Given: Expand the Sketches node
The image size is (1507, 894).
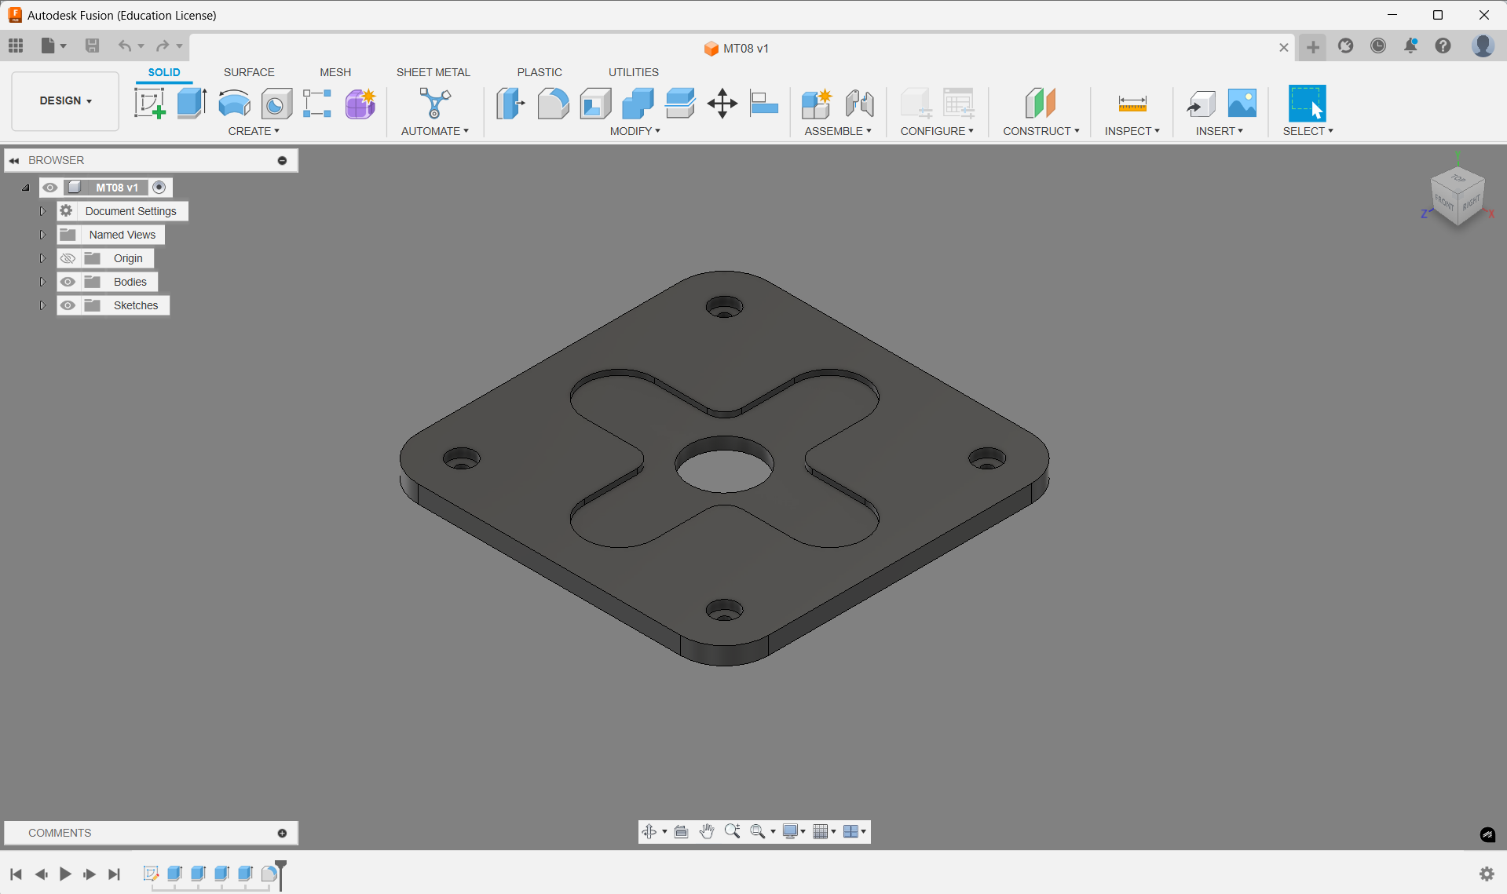Looking at the screenshot, I should pyautogui.click(x=43, y=305).
